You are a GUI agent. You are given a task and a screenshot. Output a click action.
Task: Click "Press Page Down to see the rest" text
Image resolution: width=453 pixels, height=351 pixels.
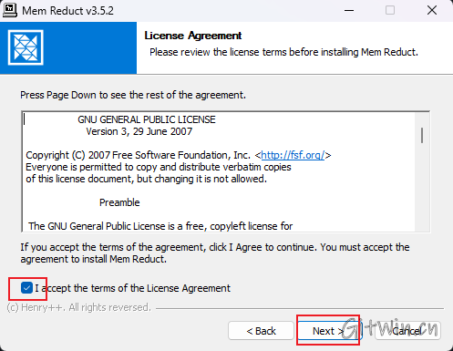coord(133,95)
